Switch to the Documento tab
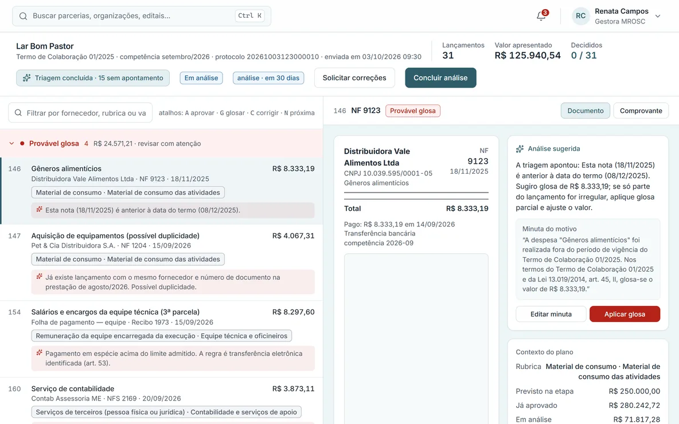This screenshot has height=424, width=679. [x=586, y=111]
